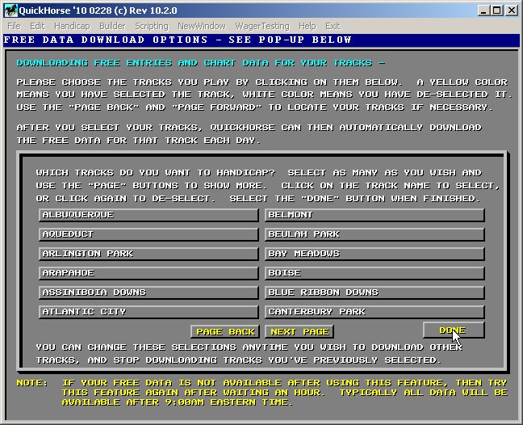This screenshot has height=425, width=523.
Task: Open the Builder menu
Action: (111, 26)
